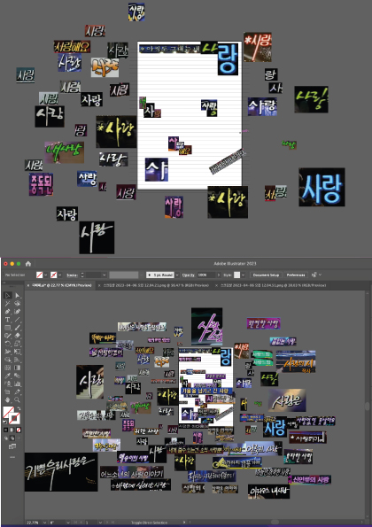Swap fill and stroke colors

(19, 409)
